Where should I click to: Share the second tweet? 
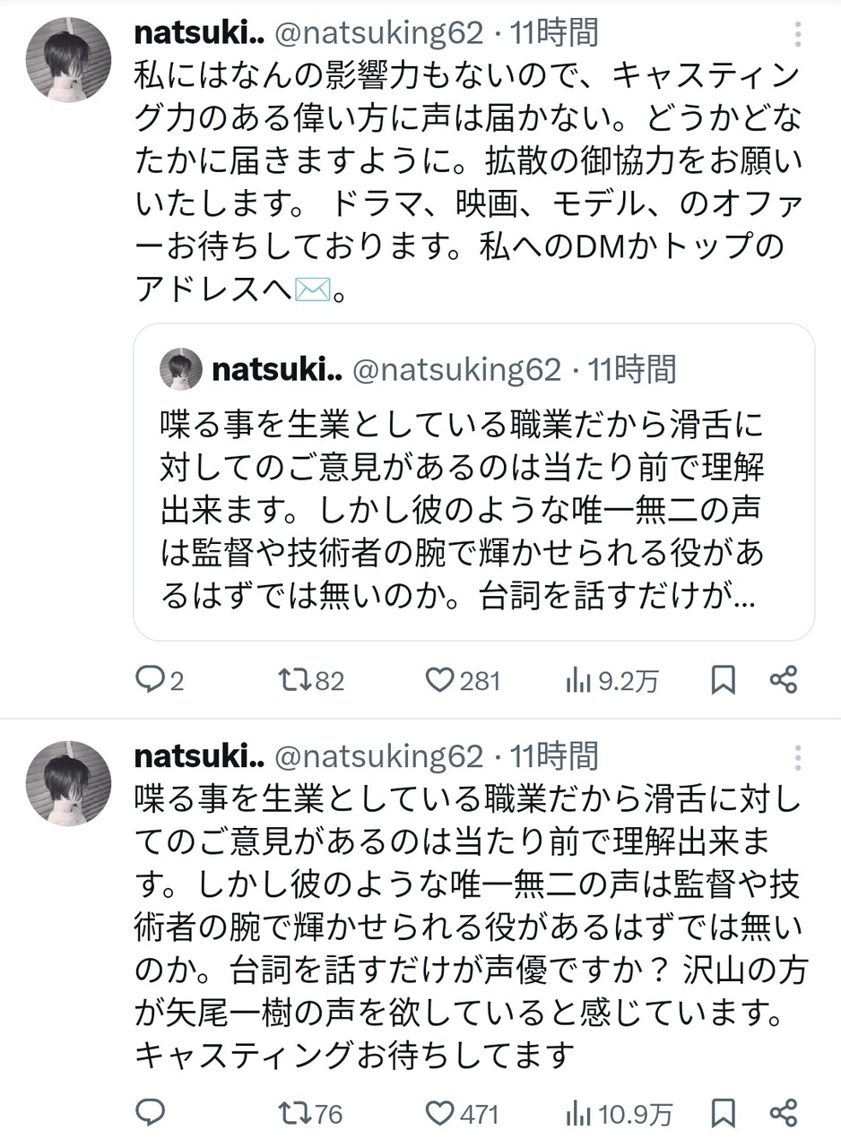(784, 1114)
